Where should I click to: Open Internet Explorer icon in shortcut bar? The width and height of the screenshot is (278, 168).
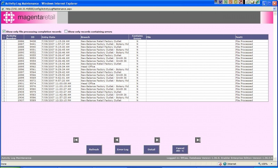257,2
